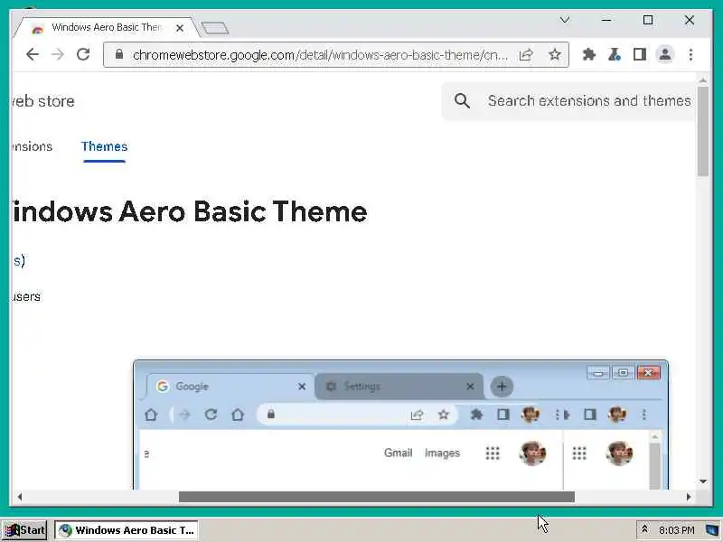Reload the Chrome Web Store page
The height and width of the screenshot is (542, 723).
coord(83,54)
